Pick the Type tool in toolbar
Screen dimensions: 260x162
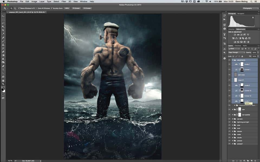(x=3, y=70)
